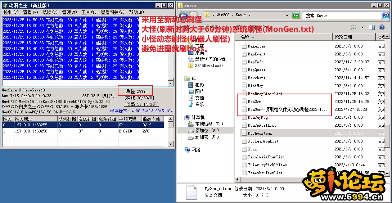Sort files by 修改日期 column header
The width and height of the screenshot is (392, 203).
coord(354,37)
